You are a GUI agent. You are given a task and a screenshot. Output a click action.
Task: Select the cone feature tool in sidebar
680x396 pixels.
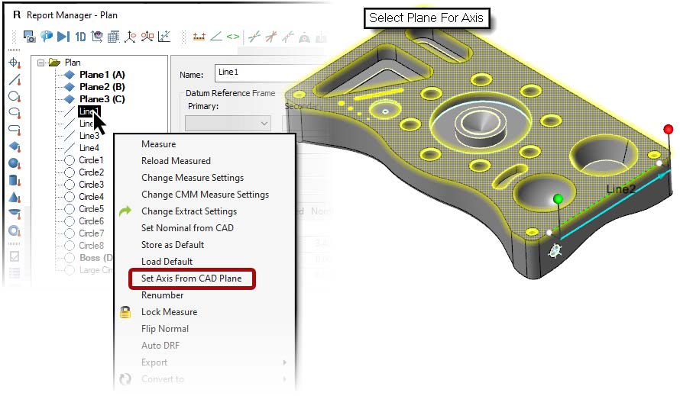tap(15, 197)
